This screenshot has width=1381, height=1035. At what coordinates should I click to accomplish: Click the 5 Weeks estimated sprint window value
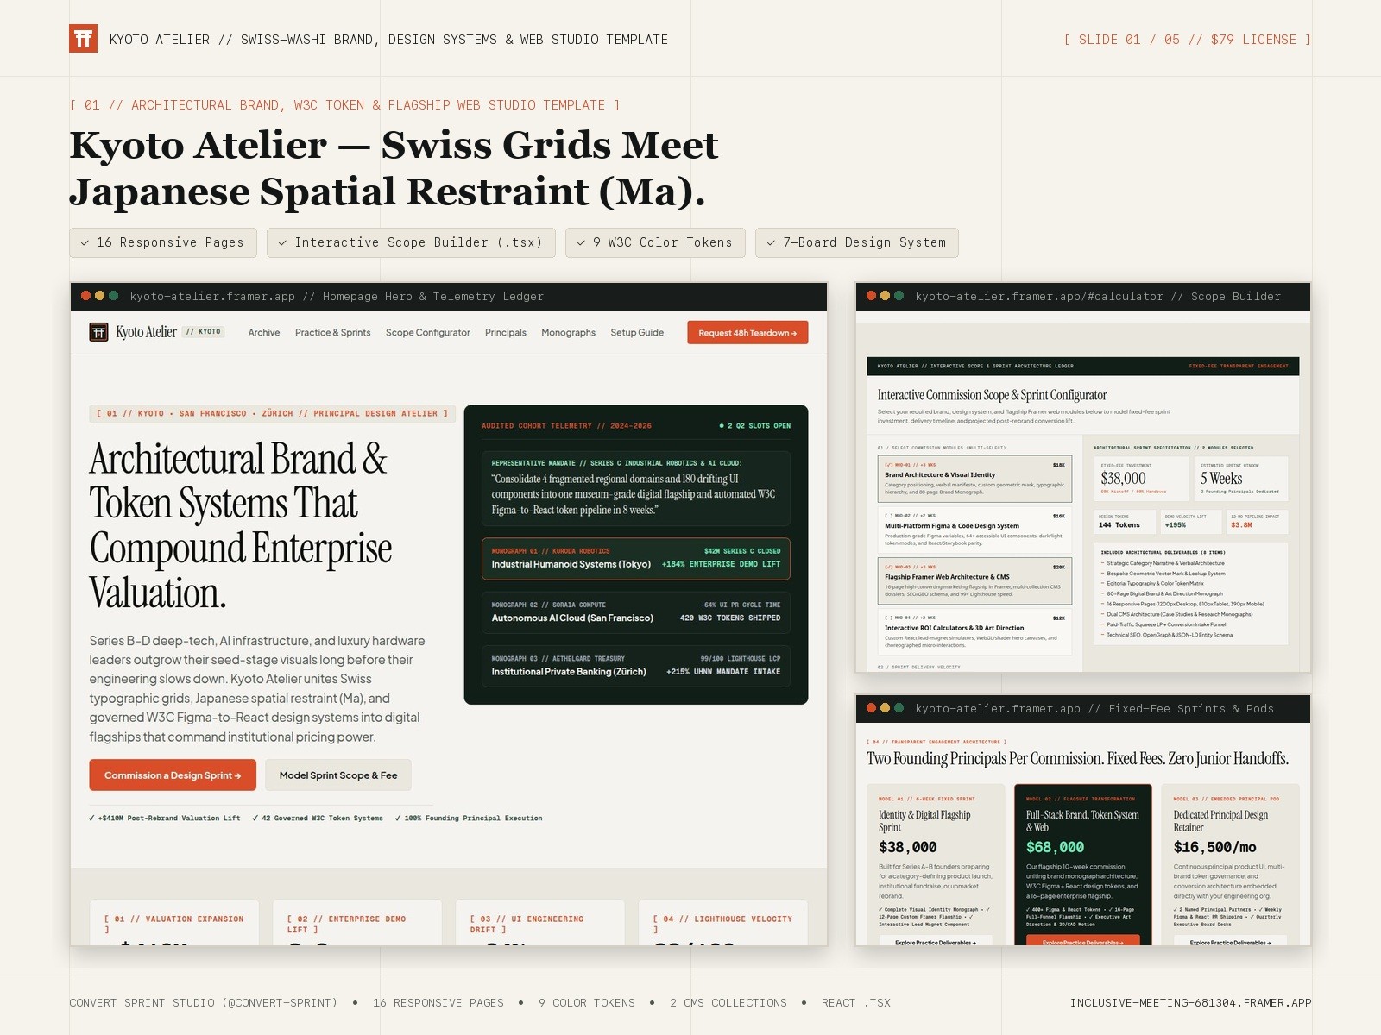(1221, 479)
